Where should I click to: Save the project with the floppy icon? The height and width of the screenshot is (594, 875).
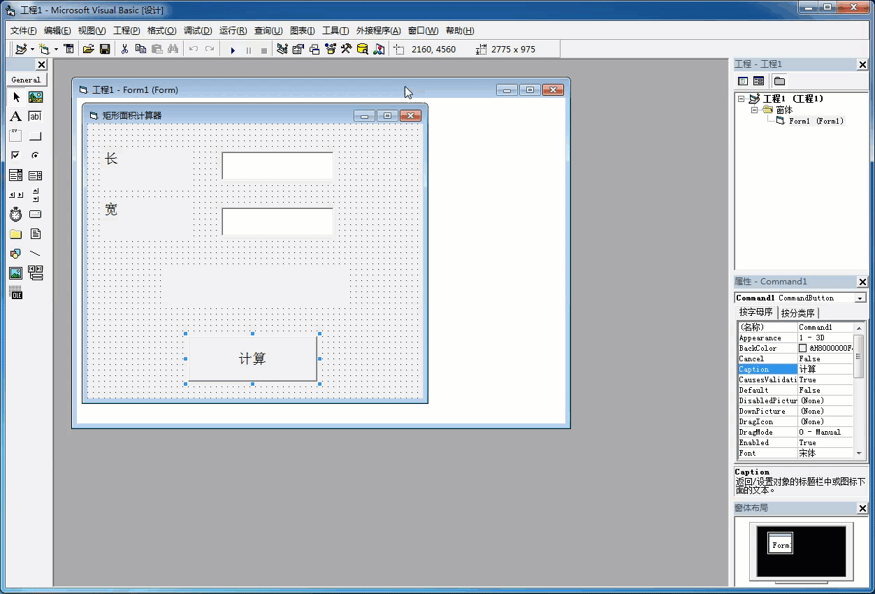tap(105, 49)
